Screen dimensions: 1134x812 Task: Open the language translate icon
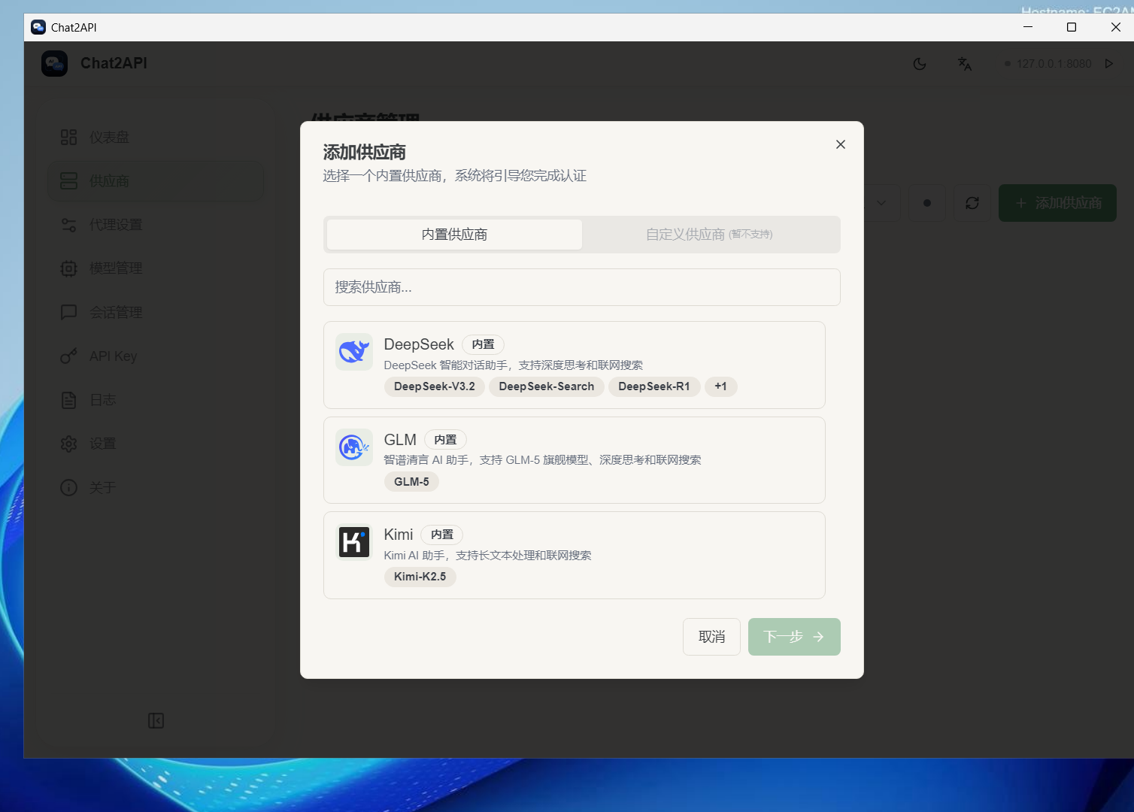click(x=965, y=64)
